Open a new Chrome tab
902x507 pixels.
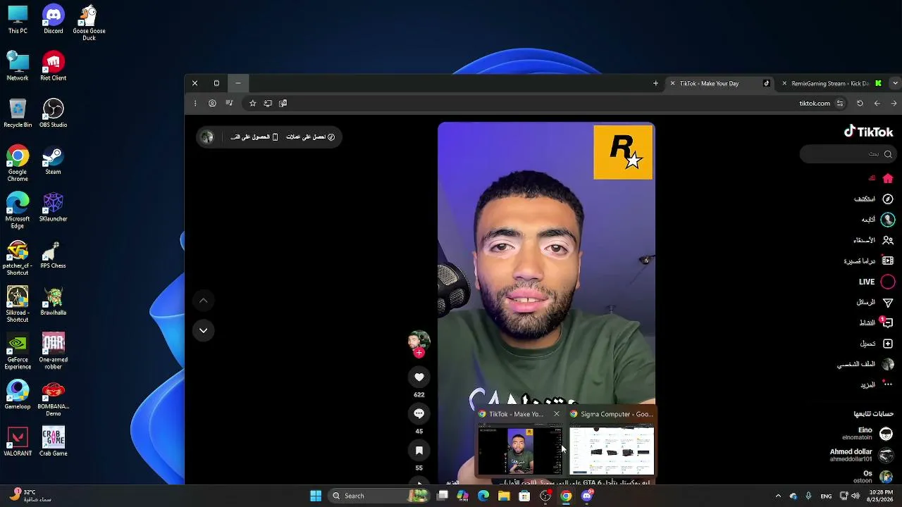655,83
